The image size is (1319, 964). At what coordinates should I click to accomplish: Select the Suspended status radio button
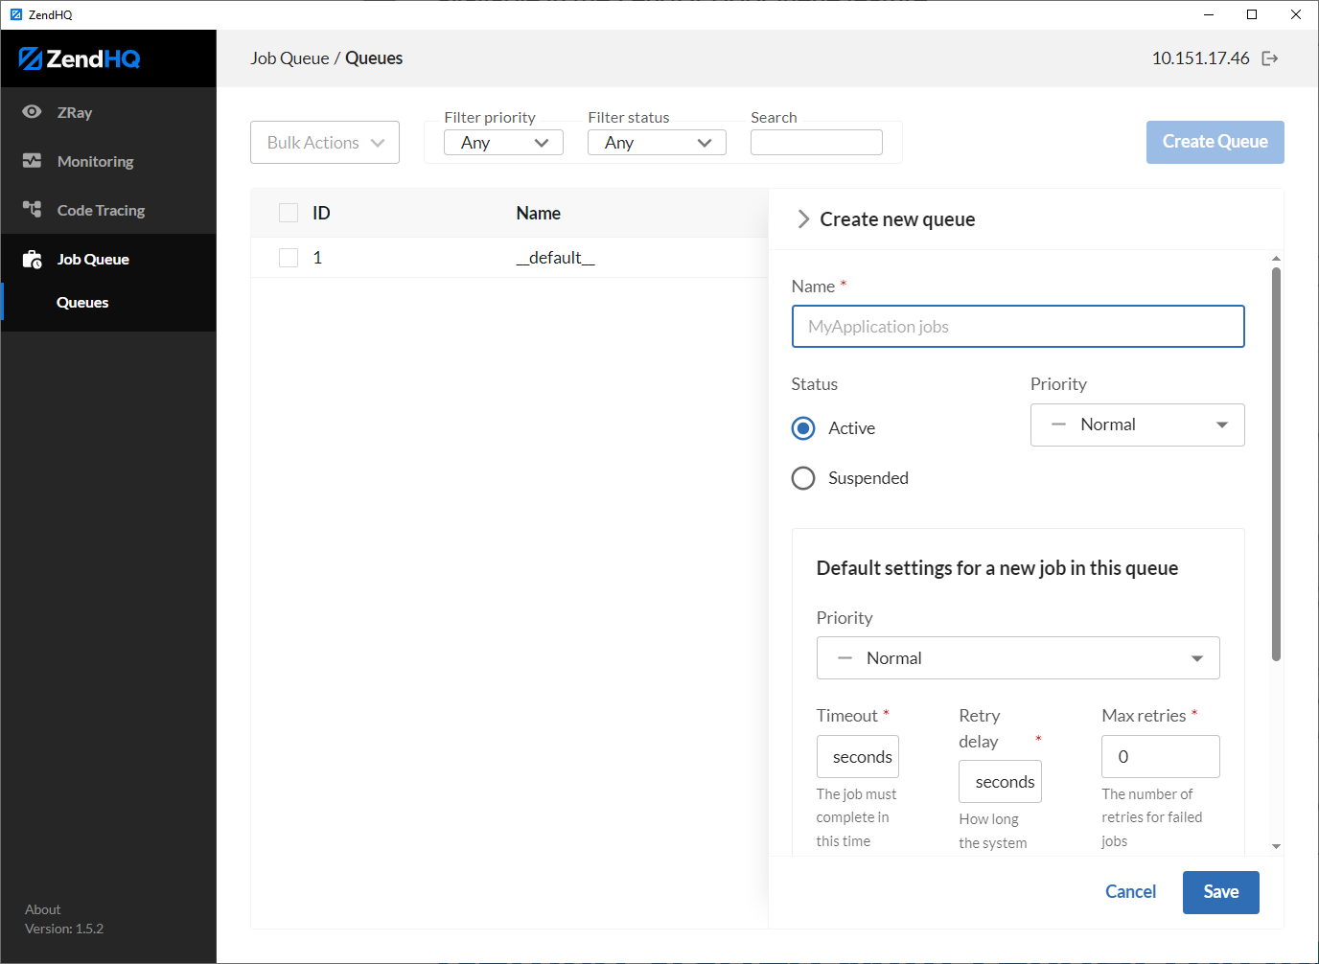803,478
